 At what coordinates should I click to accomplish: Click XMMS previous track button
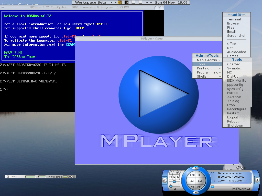click(49, 177)
